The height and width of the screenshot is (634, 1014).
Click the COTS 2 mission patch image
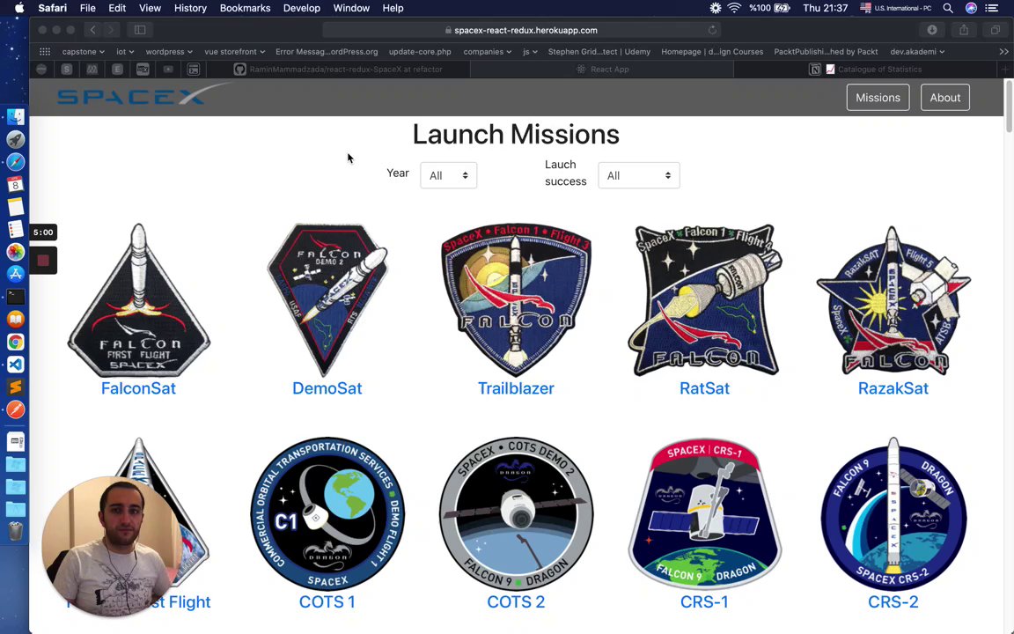(516, 513)
